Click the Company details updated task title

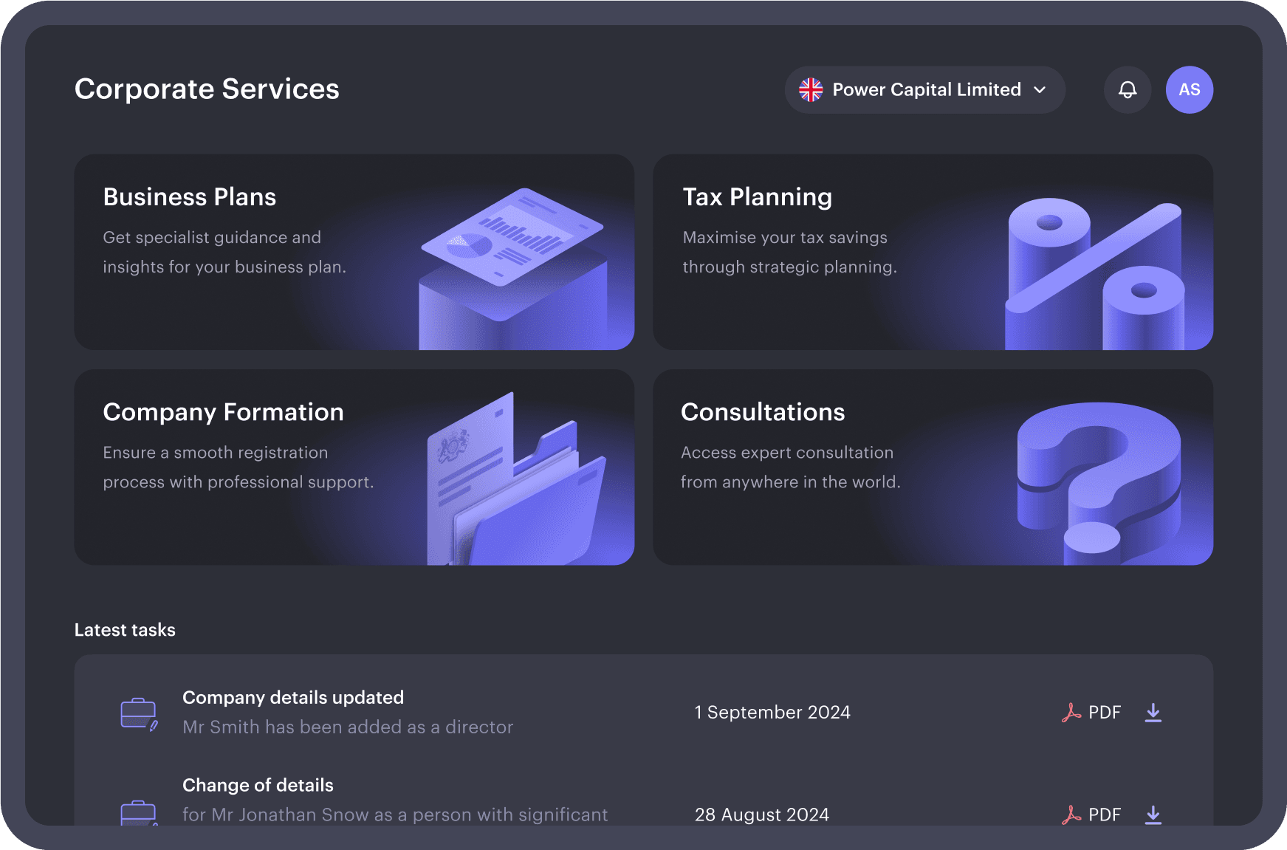293,697
